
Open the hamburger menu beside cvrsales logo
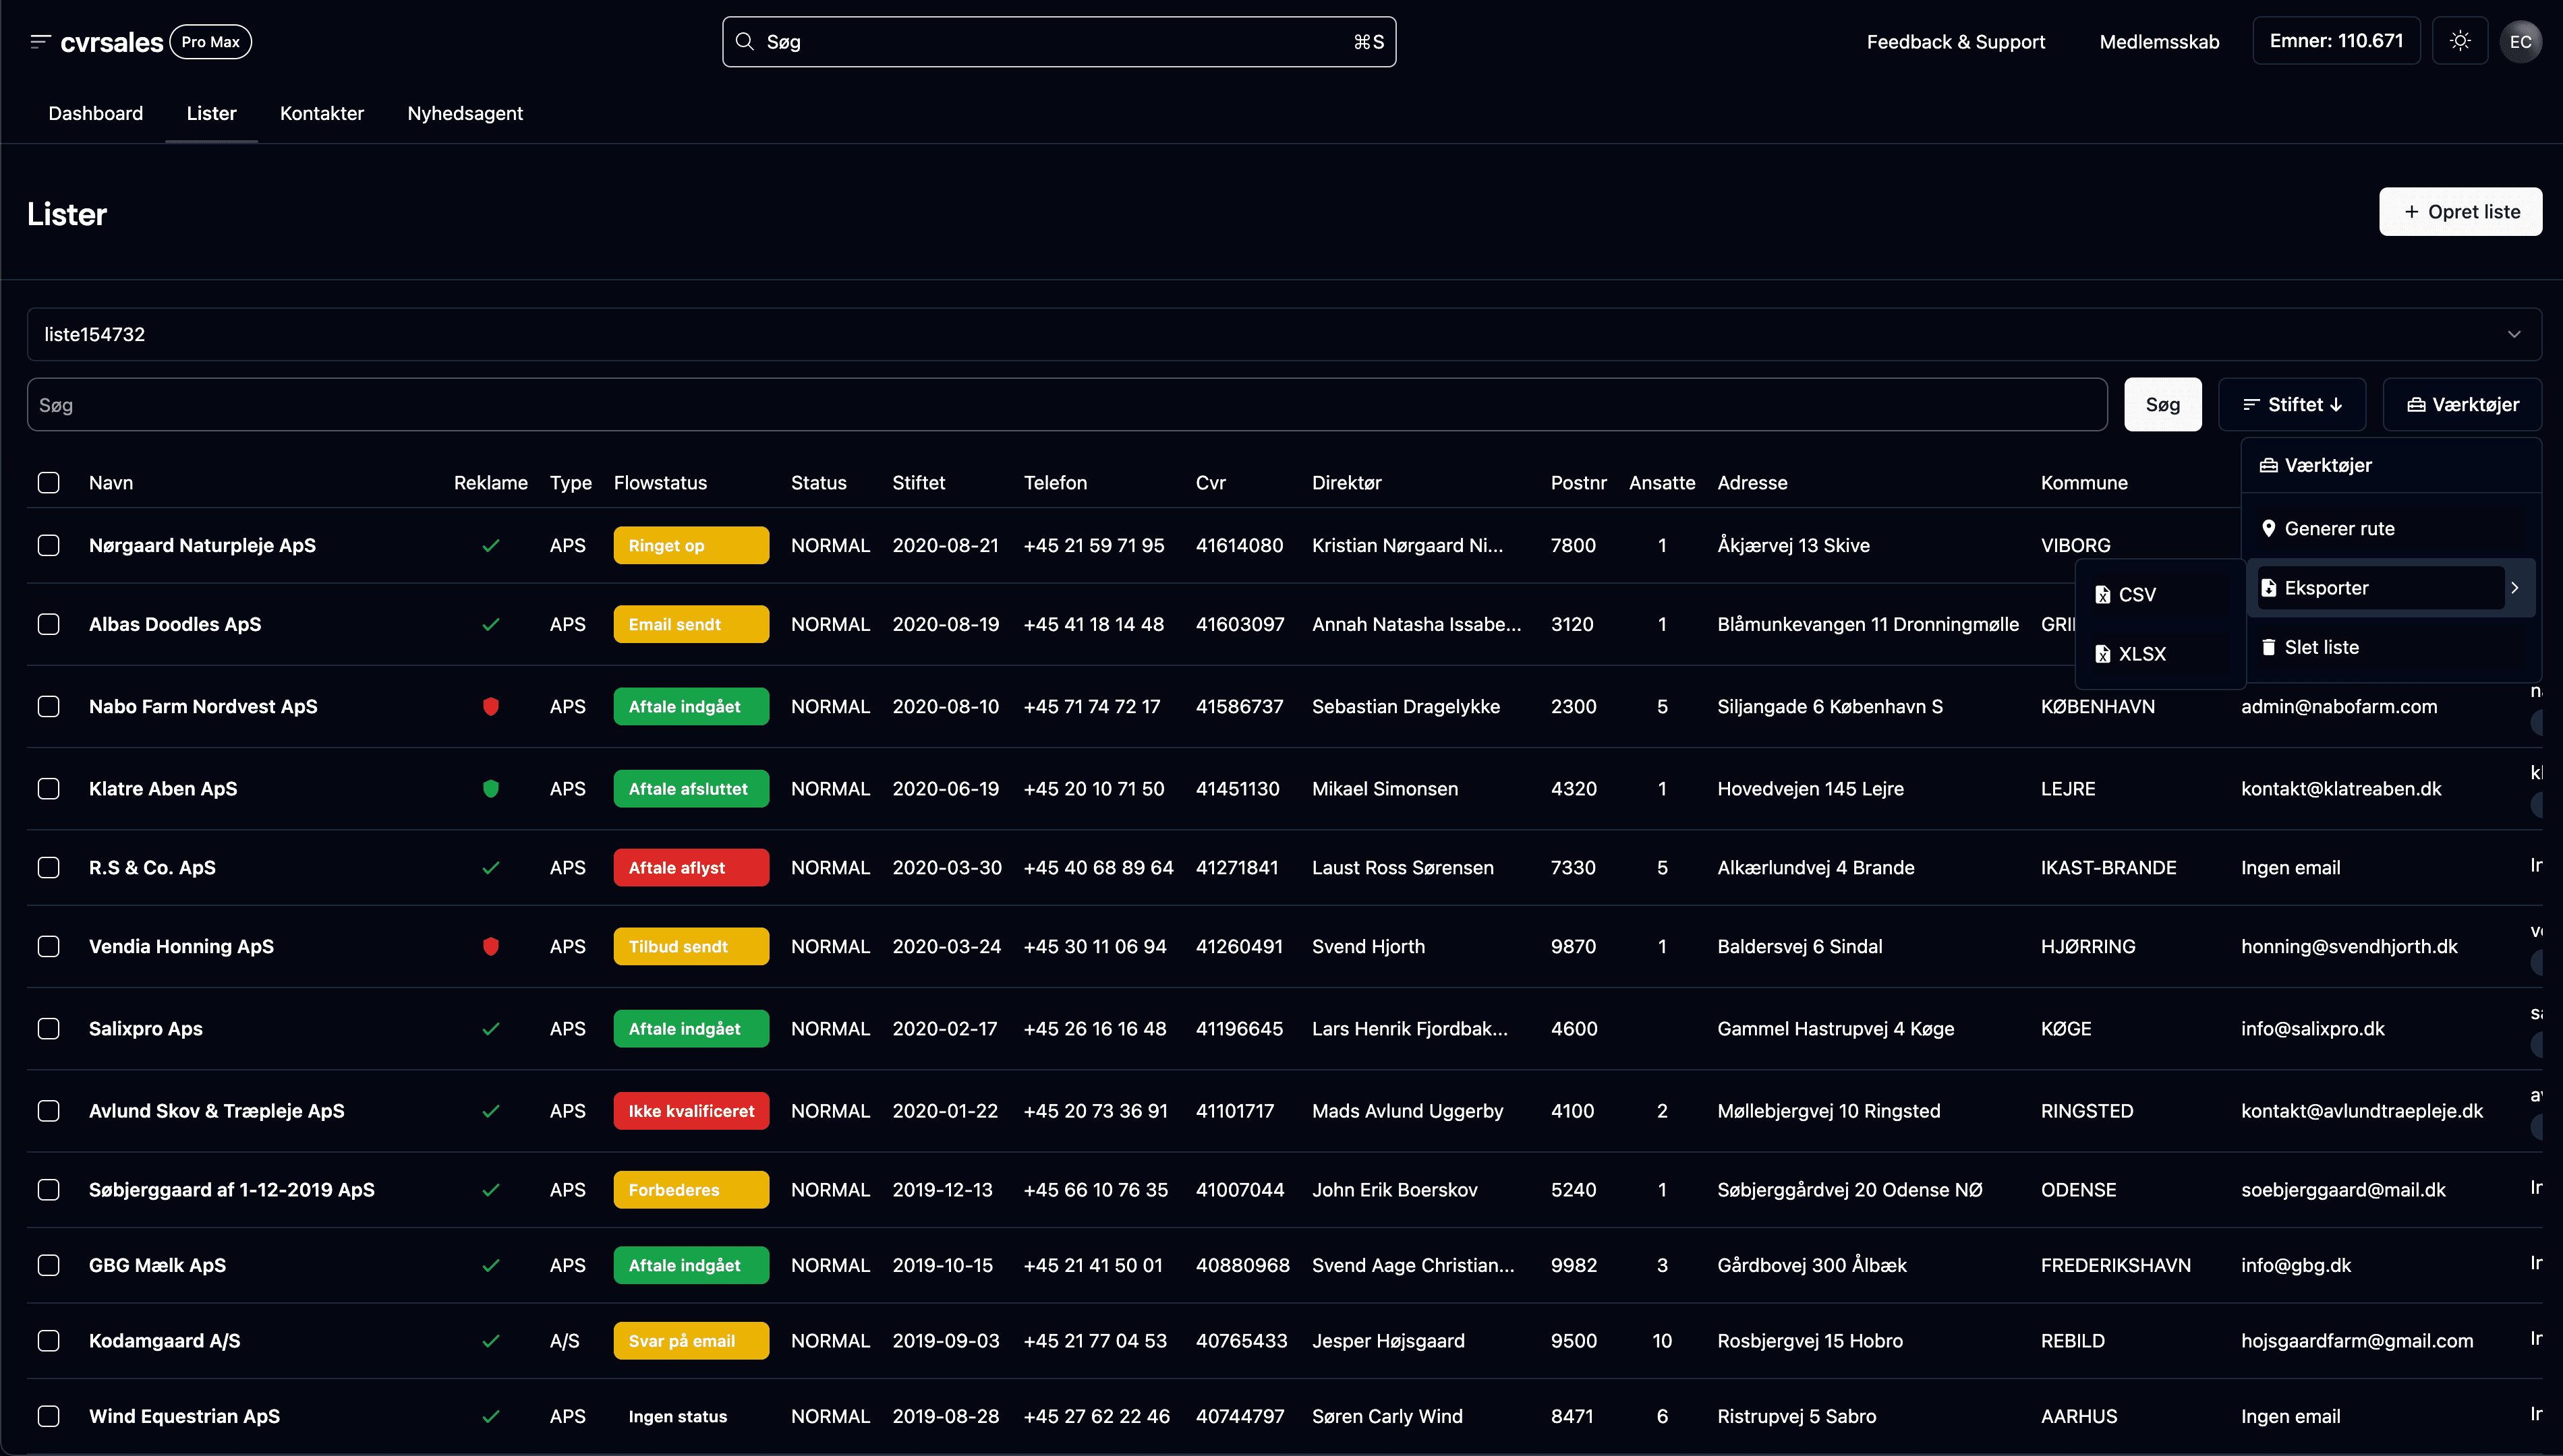(x=39, y=41)
